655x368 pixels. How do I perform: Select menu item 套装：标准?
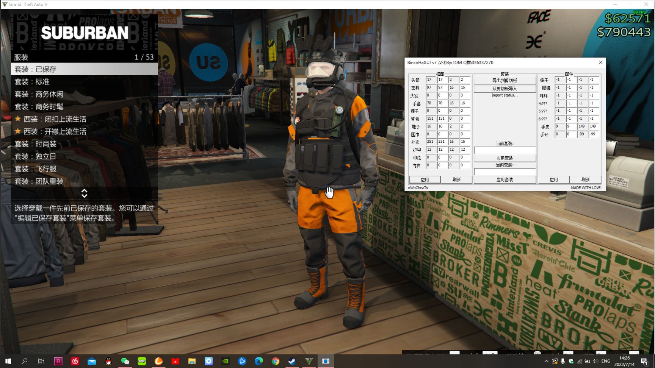click(85, 81)
